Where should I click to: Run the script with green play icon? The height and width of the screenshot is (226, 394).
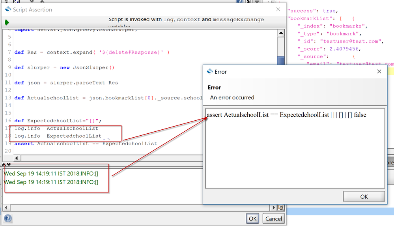(x=7, y=22)
